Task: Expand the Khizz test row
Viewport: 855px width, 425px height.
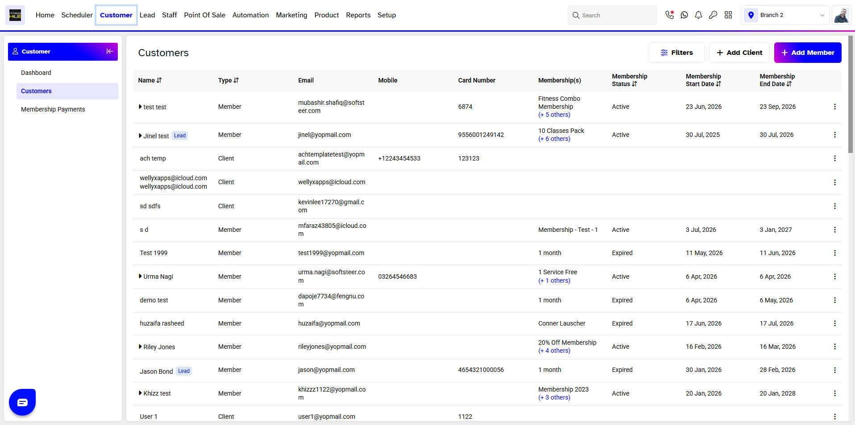Action: click(x=140, y=393)
